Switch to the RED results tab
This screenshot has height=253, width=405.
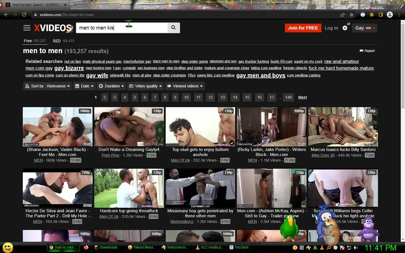64,41
